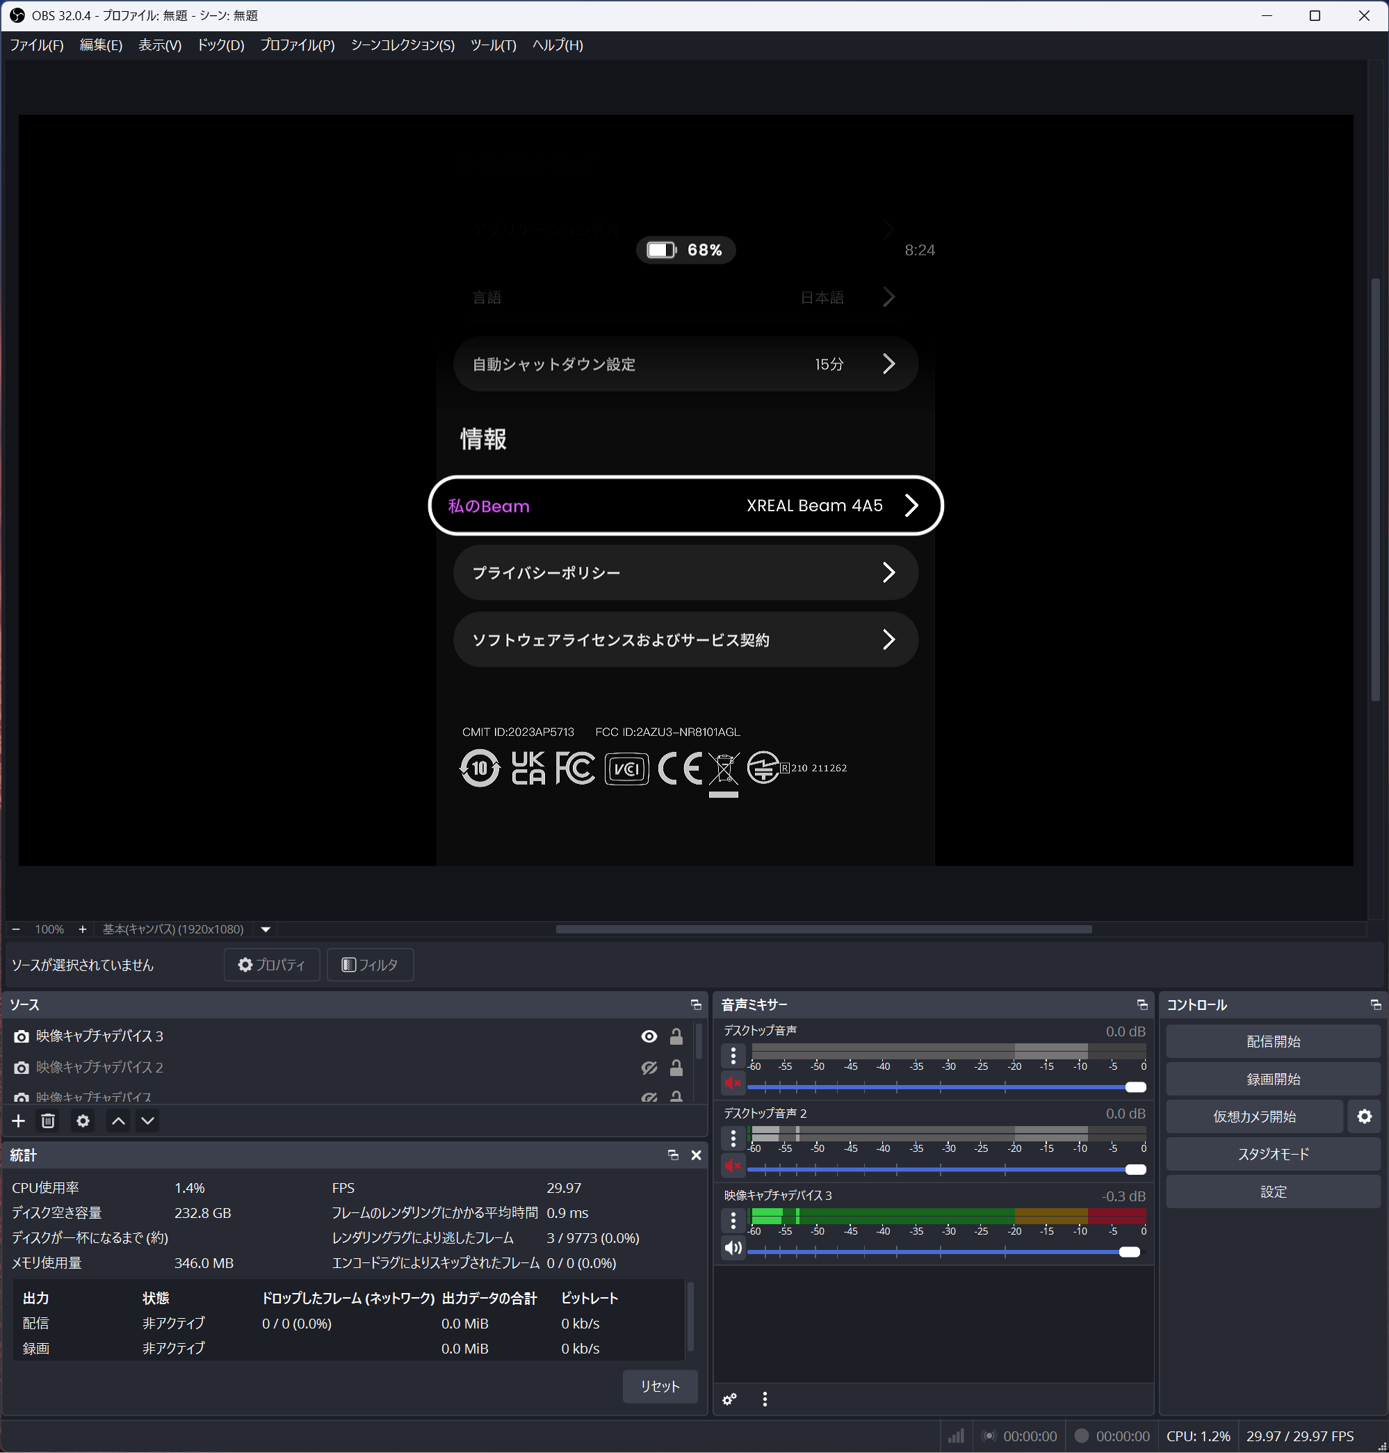The height and width of the screenshot is (1453, 1389).
Task: Open デスクトップ音声 options three-dot menu
Action: [733, 1055]
